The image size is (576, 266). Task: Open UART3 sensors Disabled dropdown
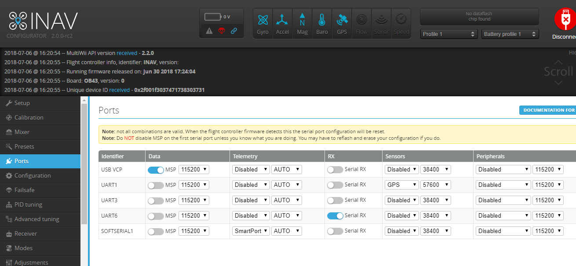click(402, 200)
